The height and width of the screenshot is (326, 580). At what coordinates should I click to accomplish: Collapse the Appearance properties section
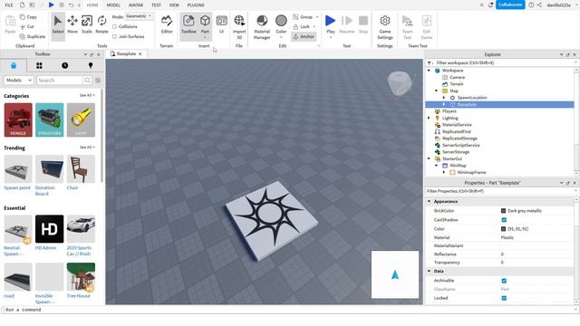tap(430, 201)
